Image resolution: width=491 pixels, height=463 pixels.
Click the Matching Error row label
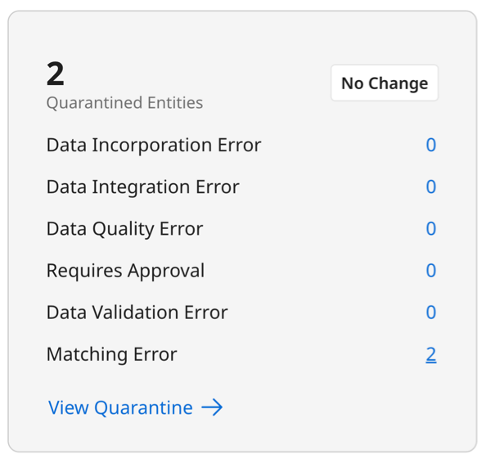[x=111, y=354]
